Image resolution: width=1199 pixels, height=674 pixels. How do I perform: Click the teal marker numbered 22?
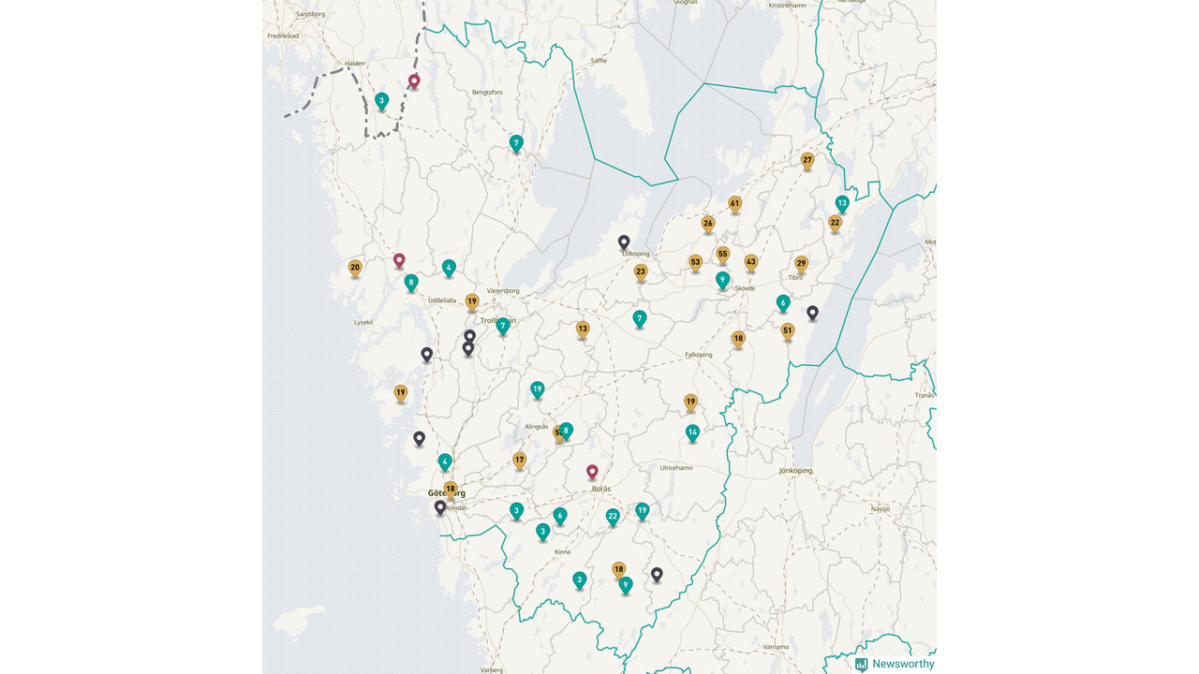click(613, 516)
